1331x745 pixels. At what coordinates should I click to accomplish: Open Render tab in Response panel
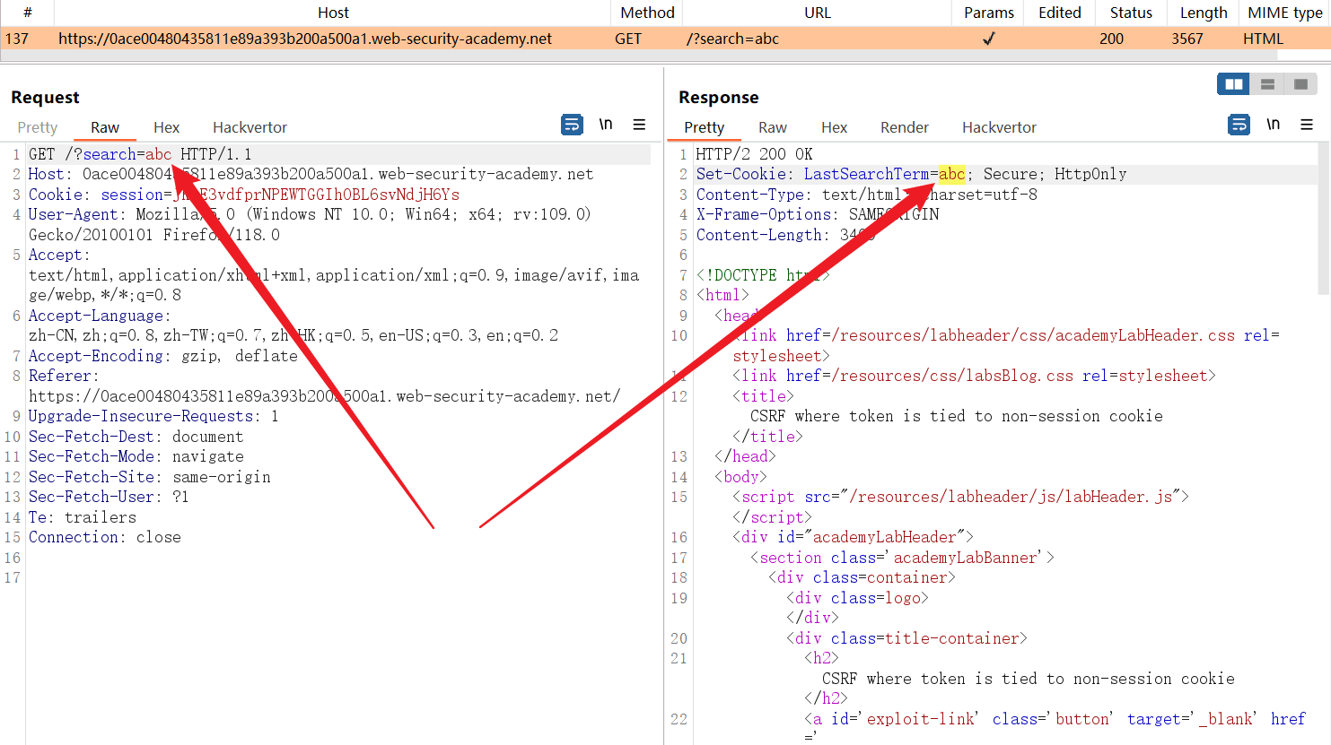tap(904, 127)
